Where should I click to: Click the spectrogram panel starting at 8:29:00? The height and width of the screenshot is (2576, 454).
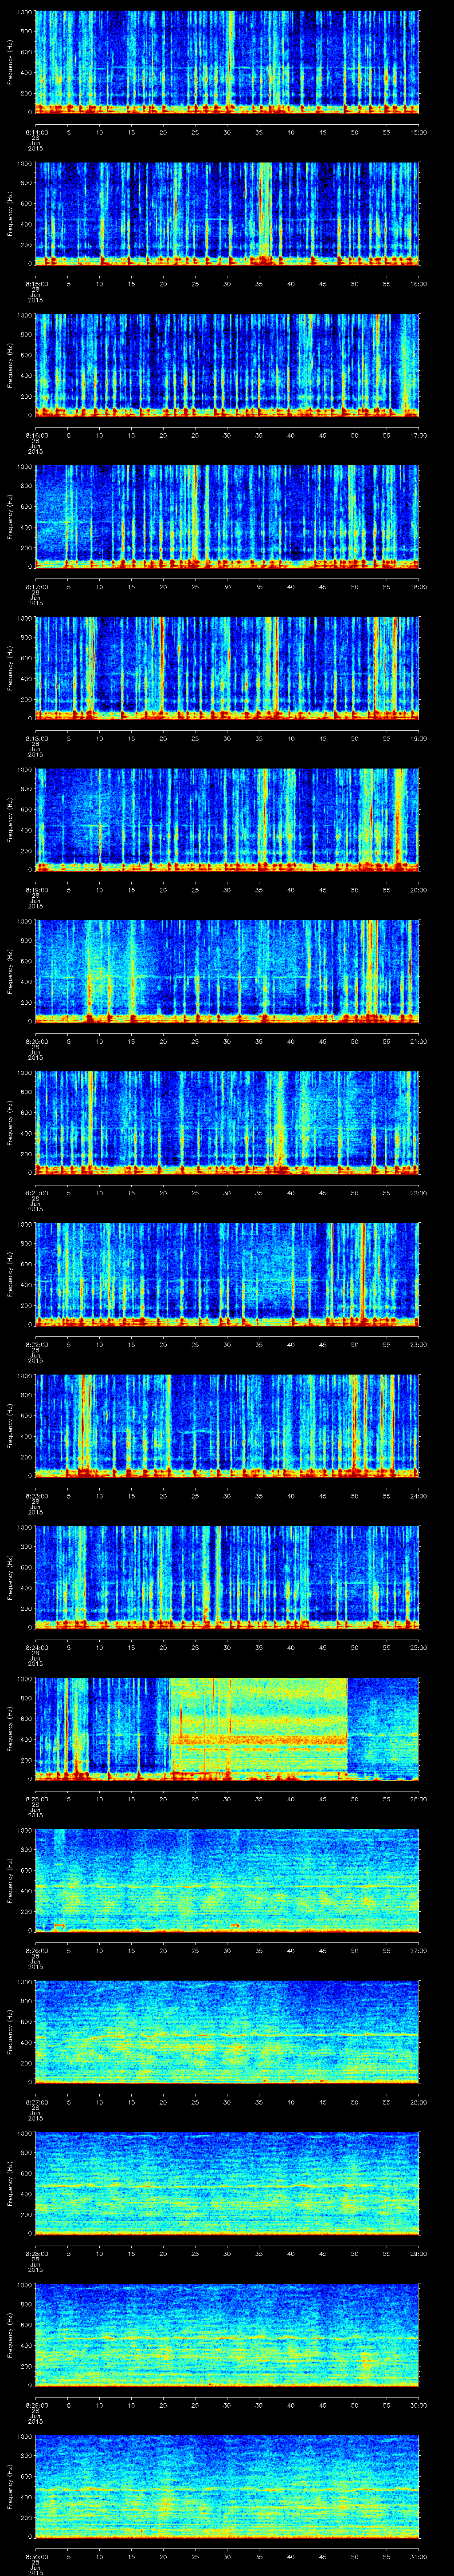click(227, 2334)
